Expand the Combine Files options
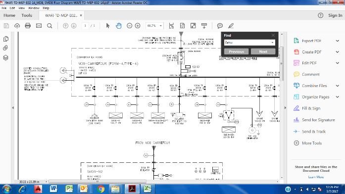 click(x=338, y=86)
